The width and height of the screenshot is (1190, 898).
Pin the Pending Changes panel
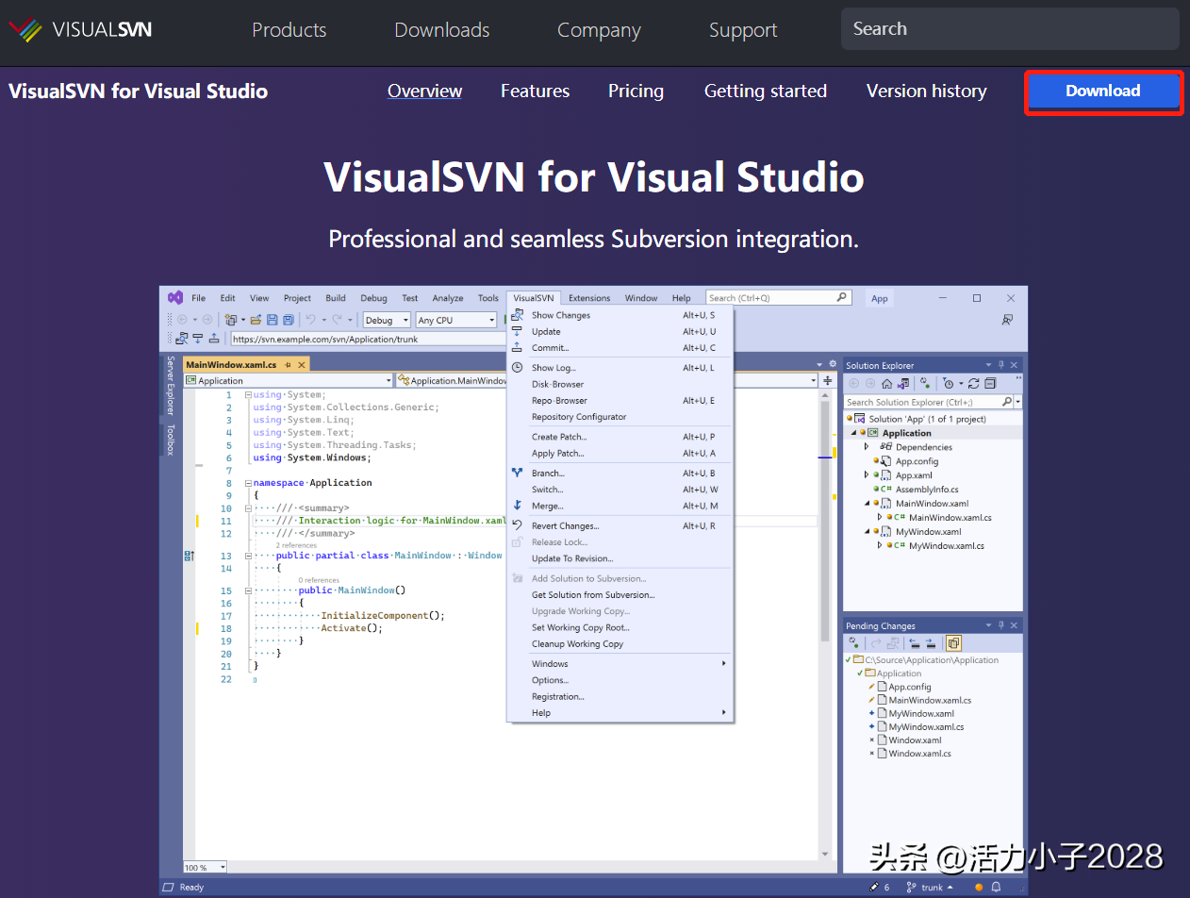click(x=1000, y=625)
